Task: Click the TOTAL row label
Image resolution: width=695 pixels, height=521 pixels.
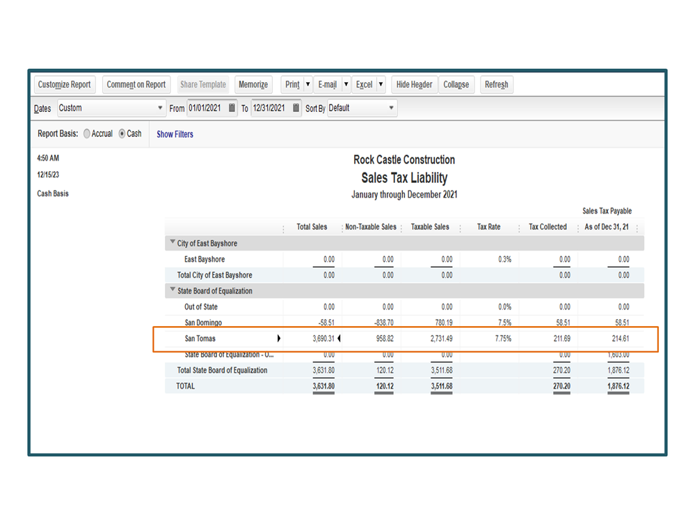Action: tap(185, 386)
